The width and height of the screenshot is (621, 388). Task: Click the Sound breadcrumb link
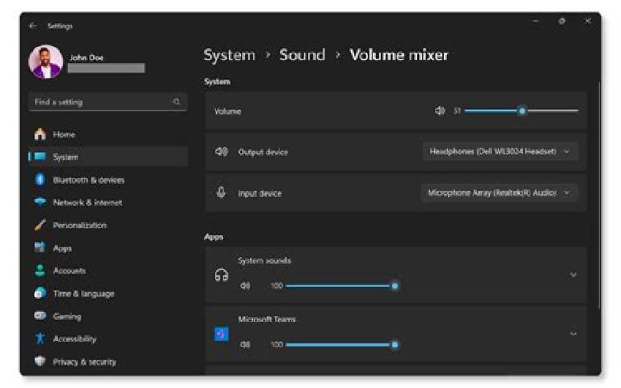[x=302, y=55]
